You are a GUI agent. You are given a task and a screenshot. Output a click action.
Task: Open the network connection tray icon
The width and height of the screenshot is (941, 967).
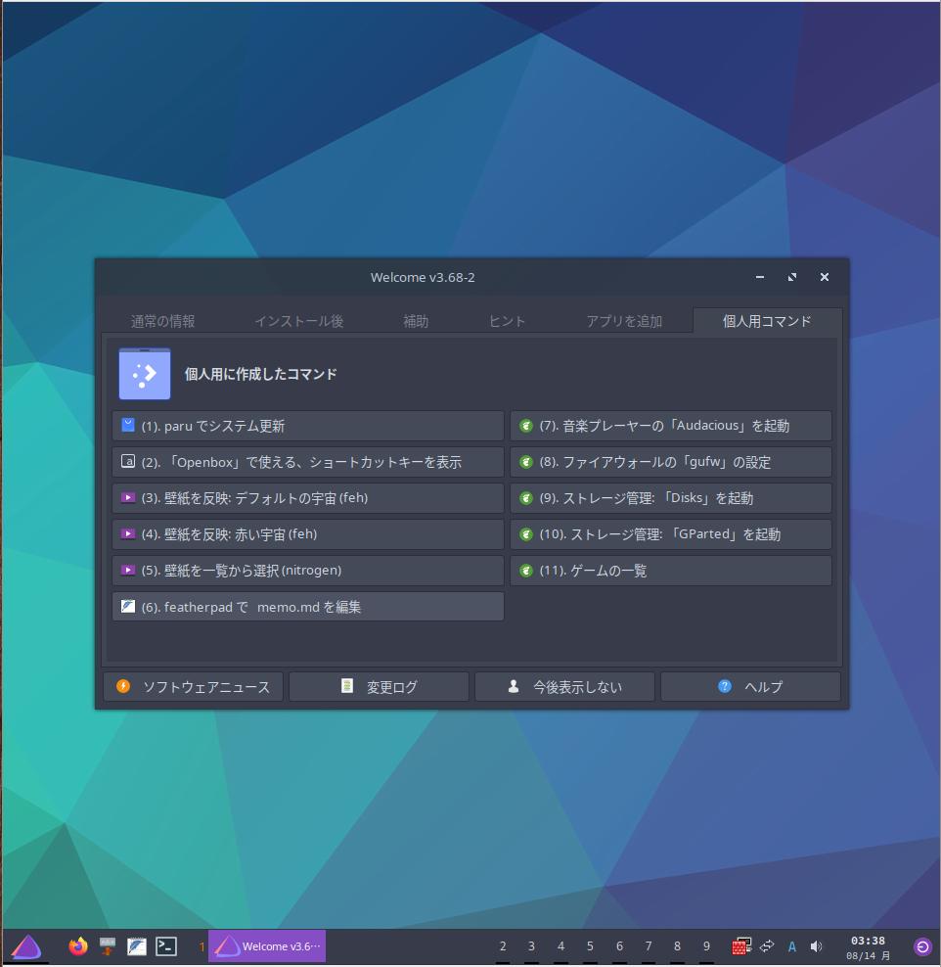pos(767,946)
